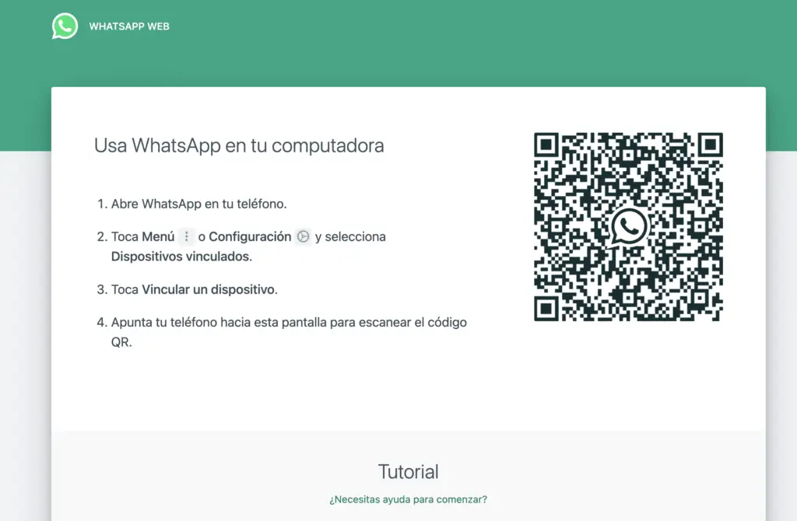Open the help link ¿Necesitas ayuda para comenzar?
This screenshot has height=521, width=797.
point(408,499)
